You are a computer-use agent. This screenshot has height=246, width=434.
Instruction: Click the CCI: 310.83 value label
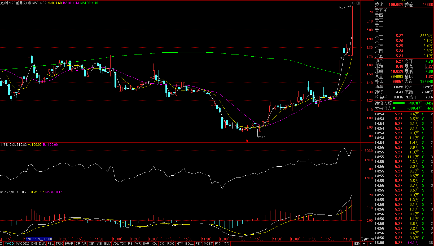pos(18,145)
